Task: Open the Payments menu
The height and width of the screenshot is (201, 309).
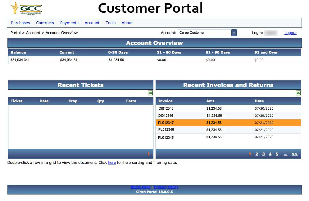Action: point(69,23)
